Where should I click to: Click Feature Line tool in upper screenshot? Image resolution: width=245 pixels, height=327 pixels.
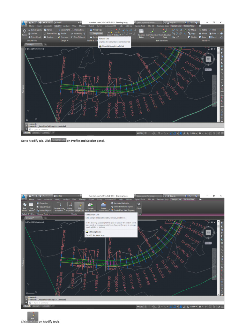pyautogui.click(x=50, y=34)
